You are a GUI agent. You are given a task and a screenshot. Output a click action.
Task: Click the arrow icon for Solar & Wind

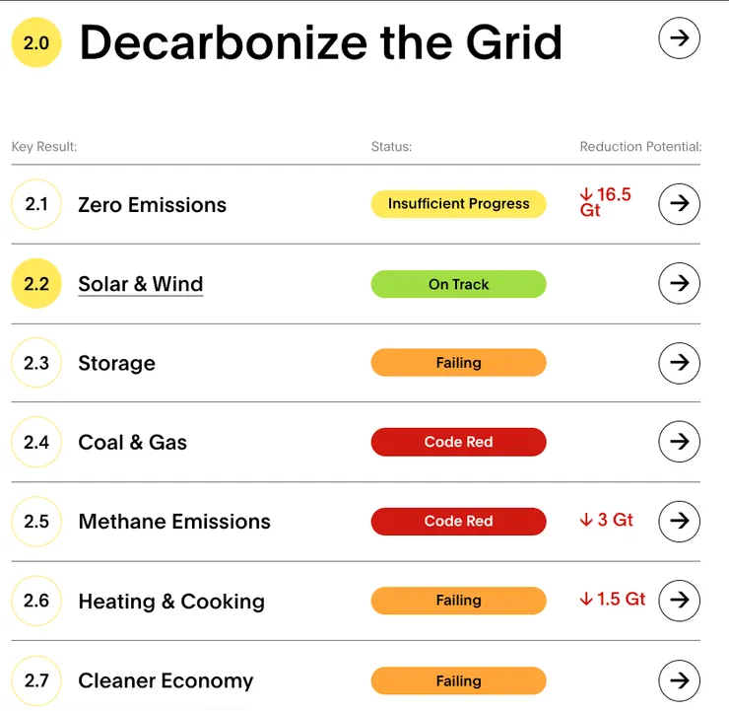(679, 284)
